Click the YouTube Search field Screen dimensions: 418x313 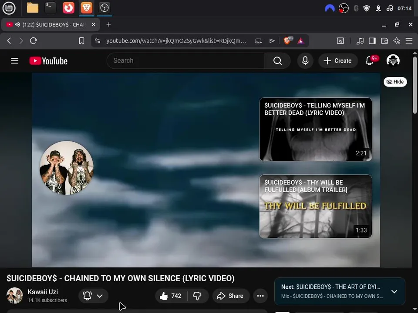point(186,61)
